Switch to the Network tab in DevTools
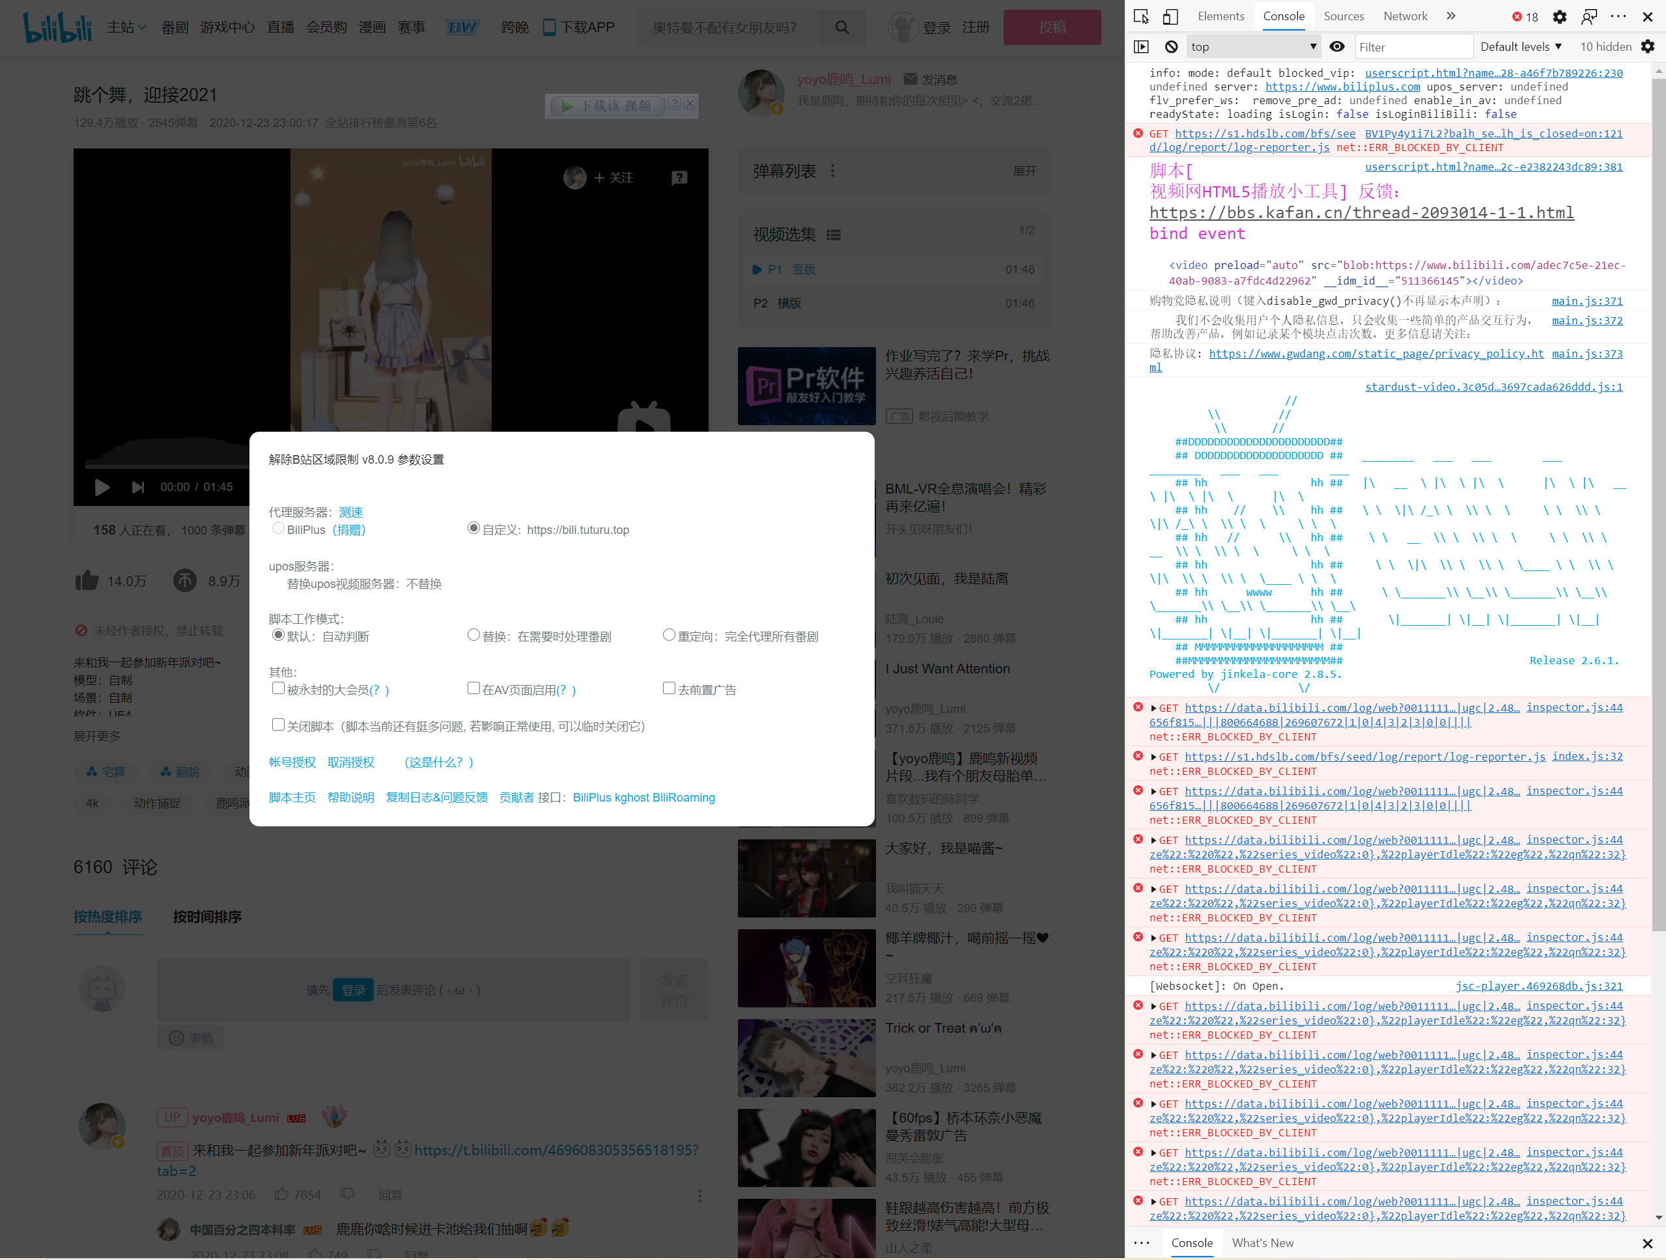This screenshot has width=1666, height=1260. [1405, 16]
